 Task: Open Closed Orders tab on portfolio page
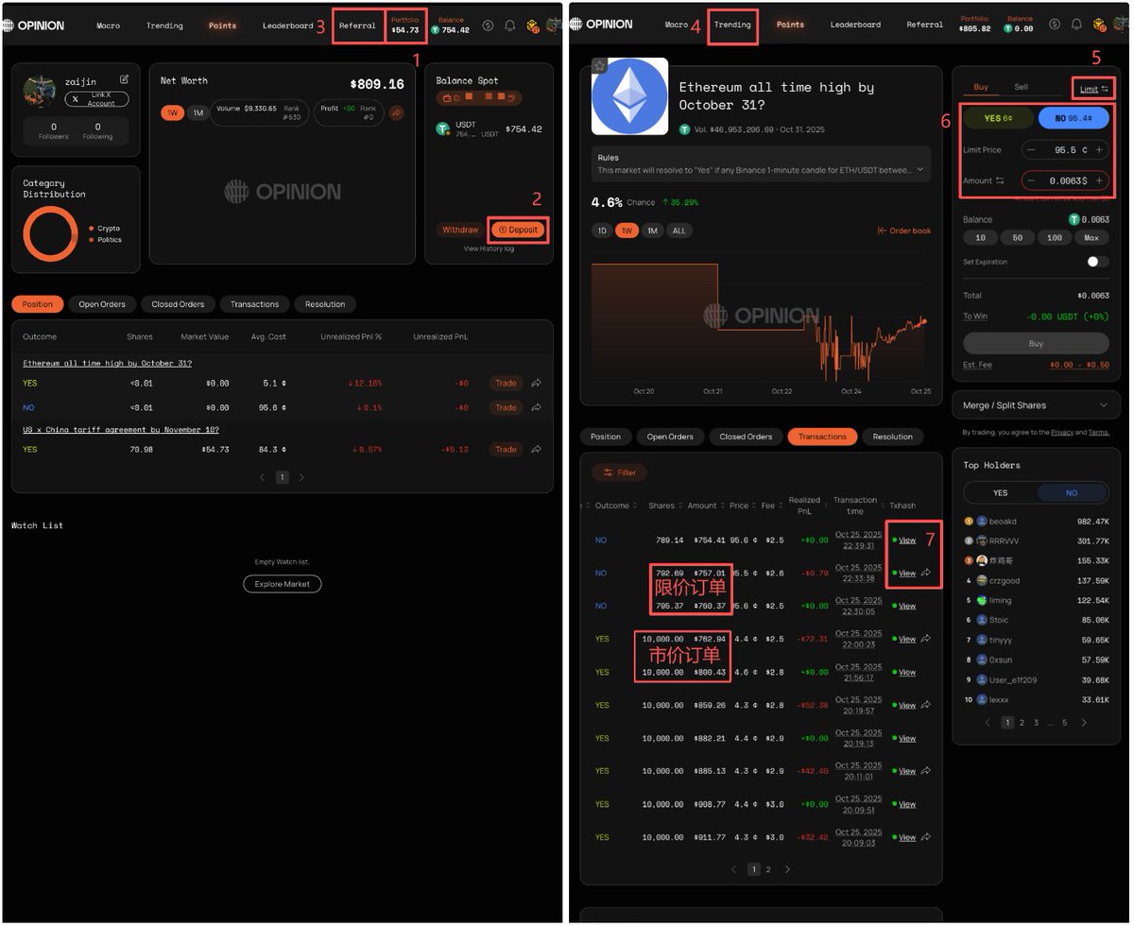click(x=178, y=304)
